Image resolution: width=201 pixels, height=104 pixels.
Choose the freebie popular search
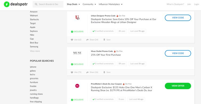click(x=33, y=86)
